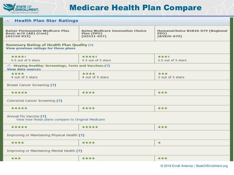This screenshot has width=234, height=175.
Task: Click the Health Plan Star Ratings heading
Action: [x=46, y=20]
